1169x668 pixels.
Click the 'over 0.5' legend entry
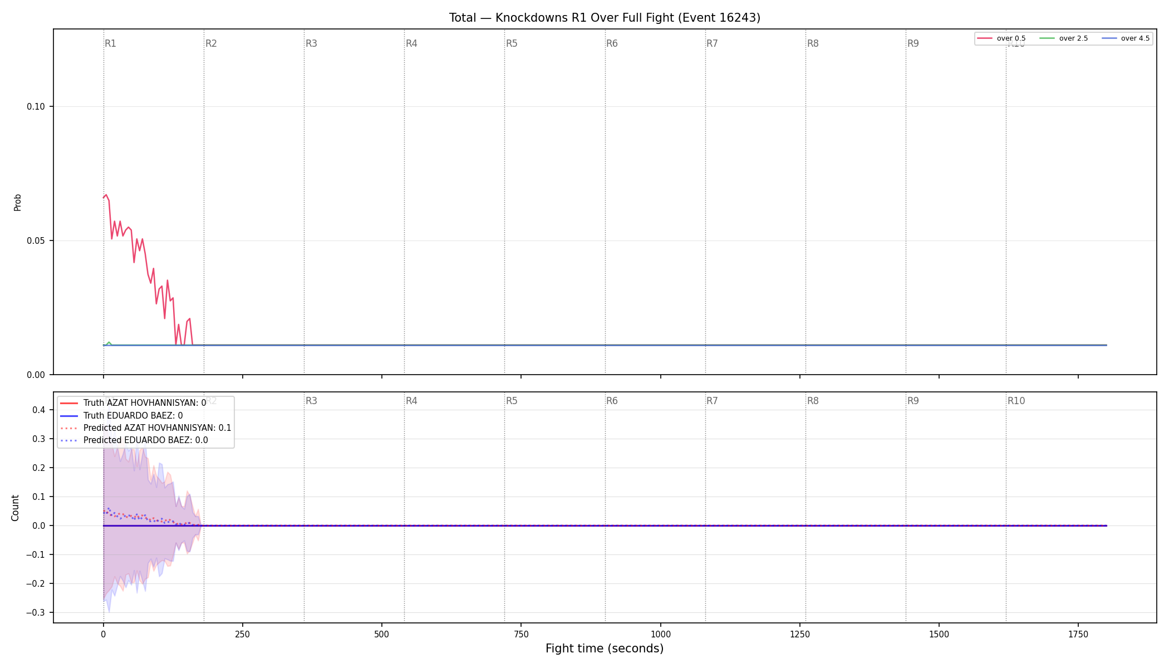[1001, 38]
